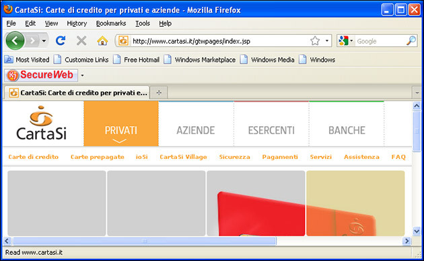This screenshot has width=424, height=261.
Task: Click the beige banner panel with the orange card
Action: (355, 203)
